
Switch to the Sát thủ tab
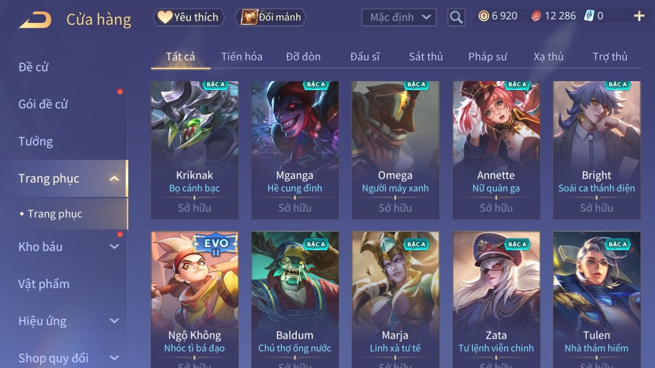(426, 57)
